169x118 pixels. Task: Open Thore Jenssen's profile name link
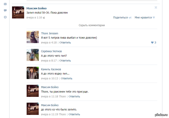pyautogui.click(x=50, y=34)
